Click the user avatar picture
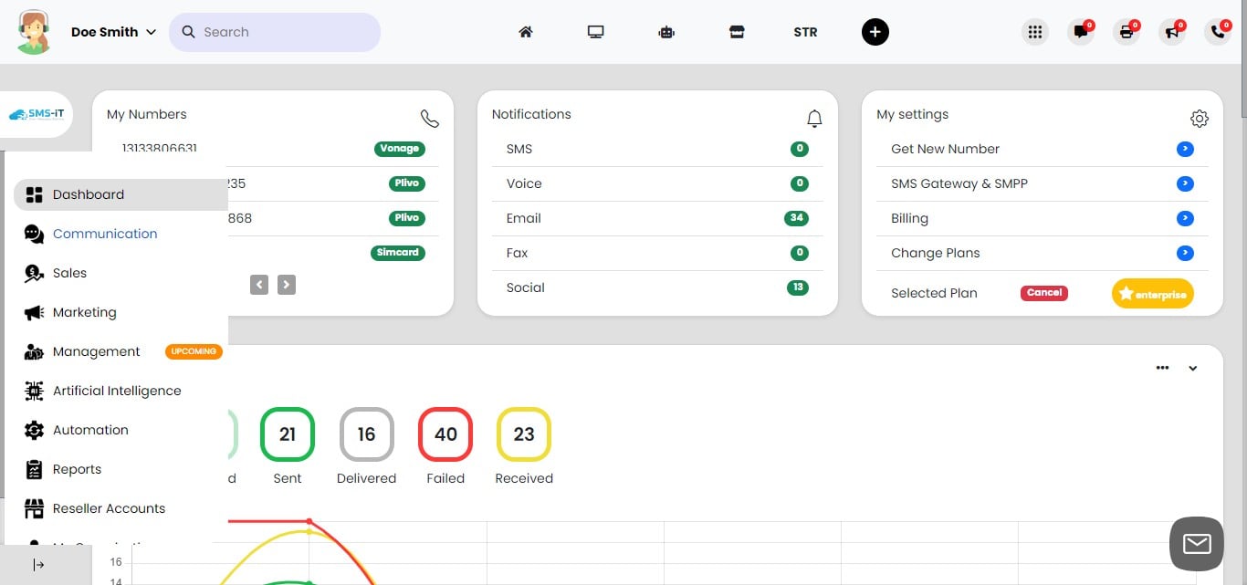This screenshot has height=585, width=1247. click(34, 32)
